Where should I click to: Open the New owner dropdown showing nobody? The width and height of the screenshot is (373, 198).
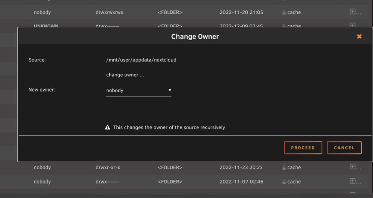139,90
